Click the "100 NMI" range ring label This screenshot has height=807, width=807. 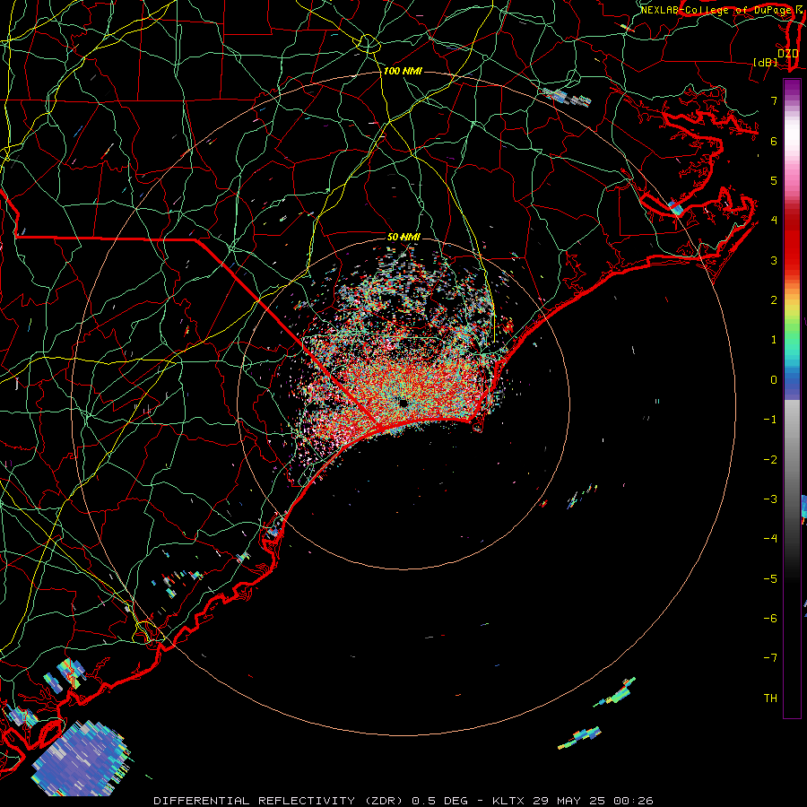point(403,71)
